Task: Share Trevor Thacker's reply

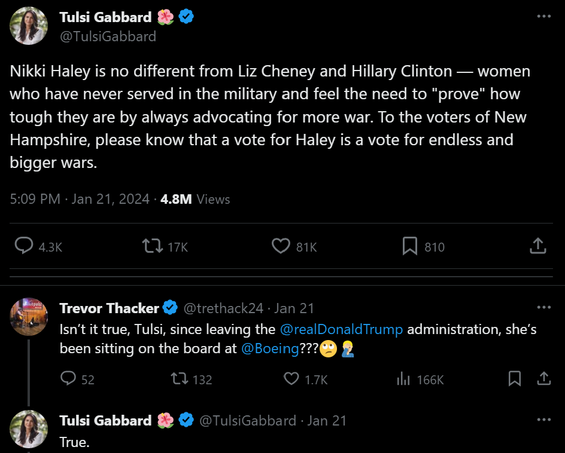Action: pyautogui.click(x=543, y=378)
